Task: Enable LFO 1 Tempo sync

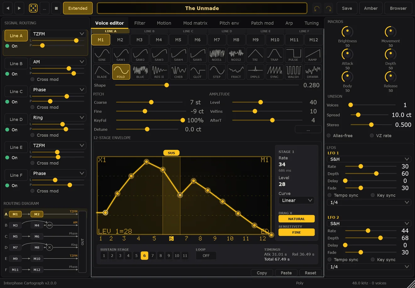Action: coord(329,195)
